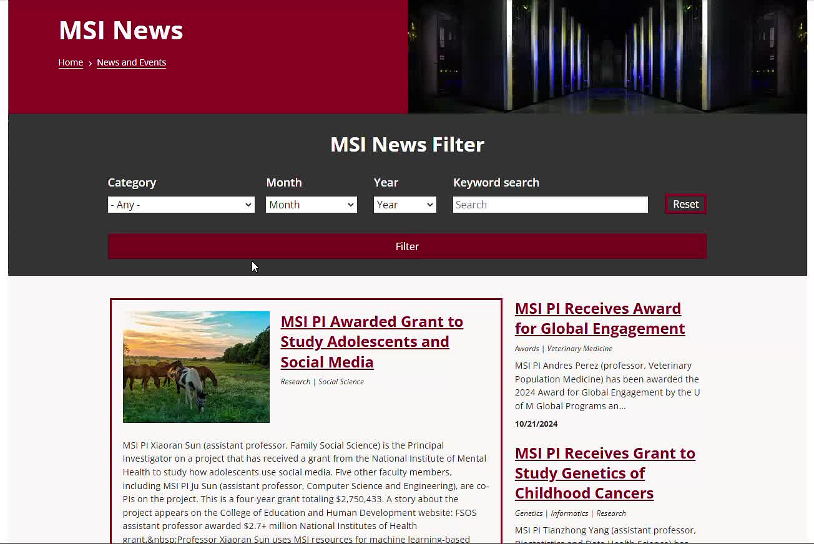Select the Genetics category tag
This screenshot has height=544, width=814.
click(529, 513)
